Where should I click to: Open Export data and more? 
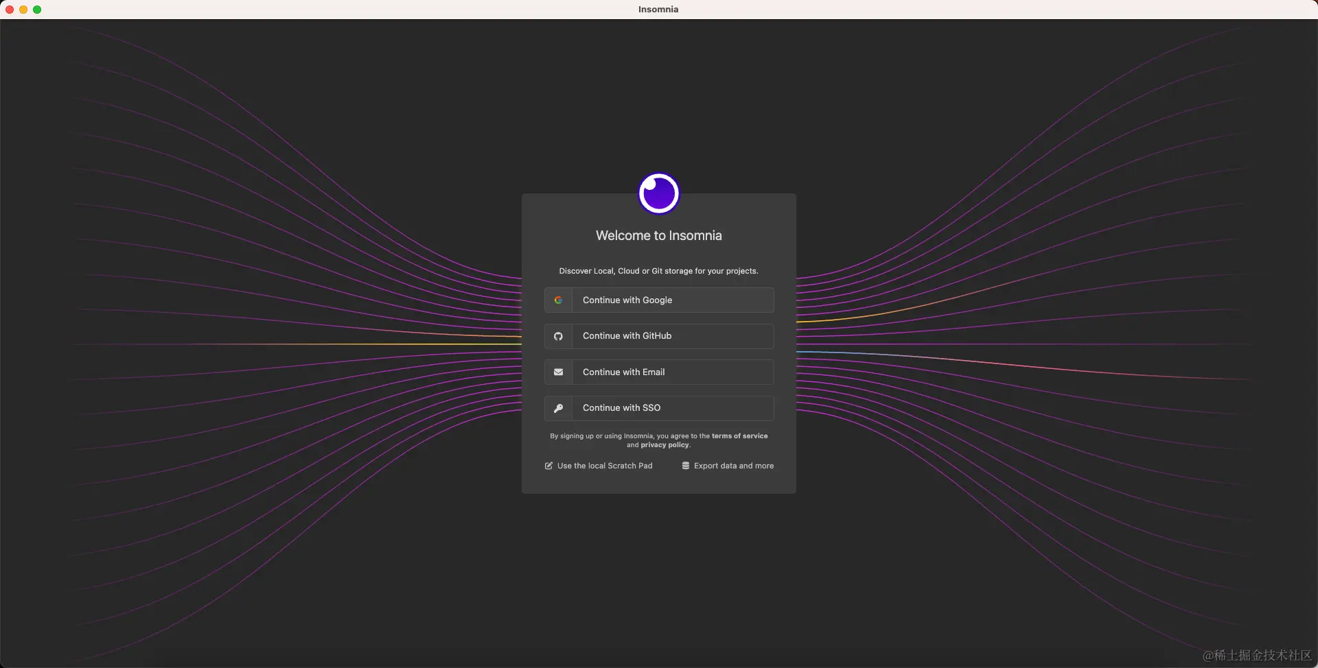click(x=728, y=466)
